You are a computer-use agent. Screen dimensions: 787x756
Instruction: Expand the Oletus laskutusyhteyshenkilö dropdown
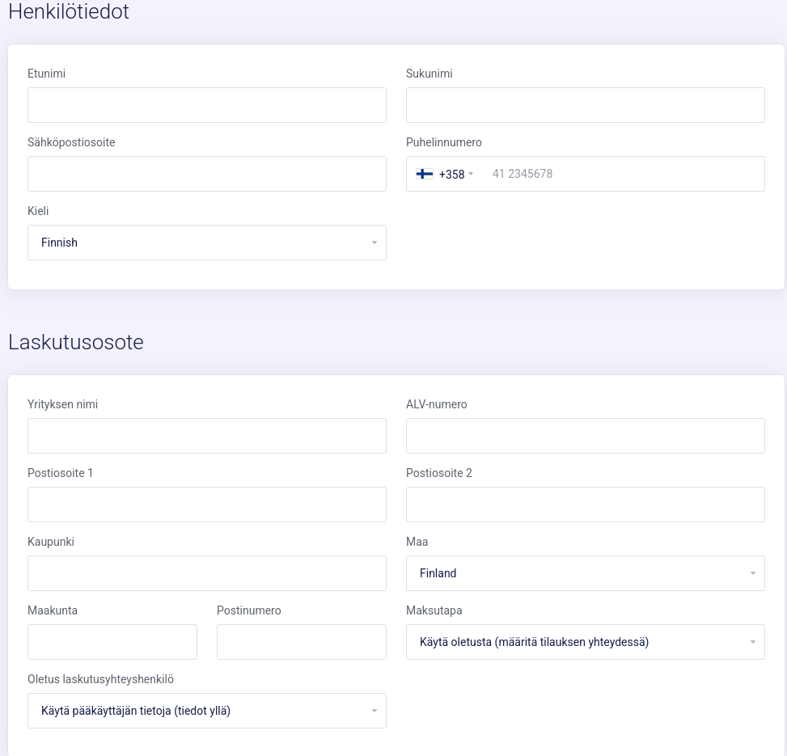(x=207, y=711)
